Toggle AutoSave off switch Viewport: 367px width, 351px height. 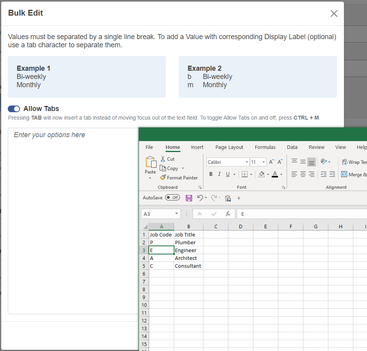tap(173, 198)
